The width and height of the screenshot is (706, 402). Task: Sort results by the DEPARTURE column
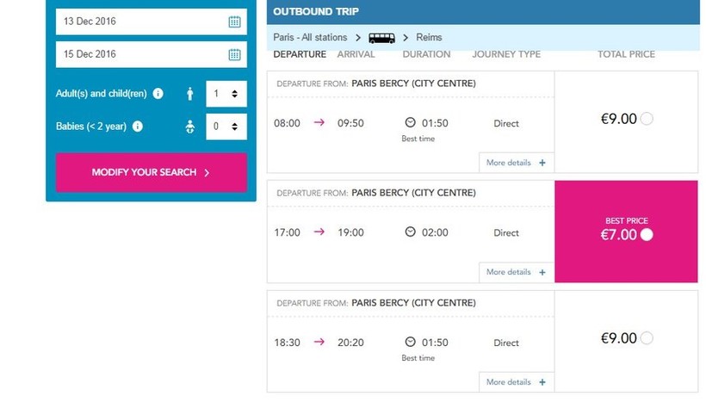pos(300,54)
